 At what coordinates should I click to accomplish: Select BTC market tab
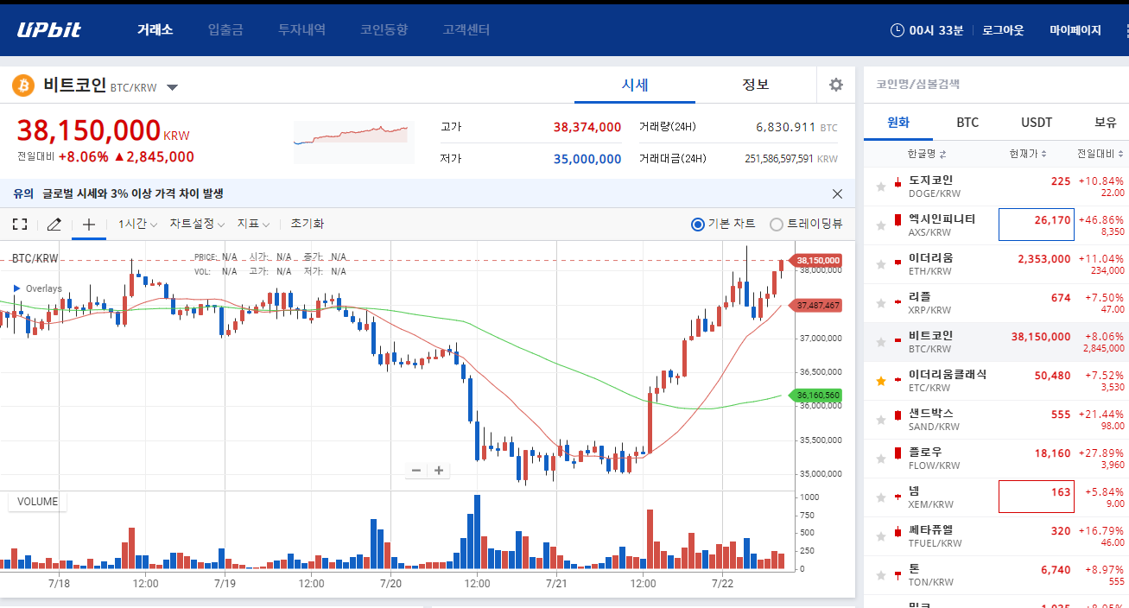pos(967,122)
